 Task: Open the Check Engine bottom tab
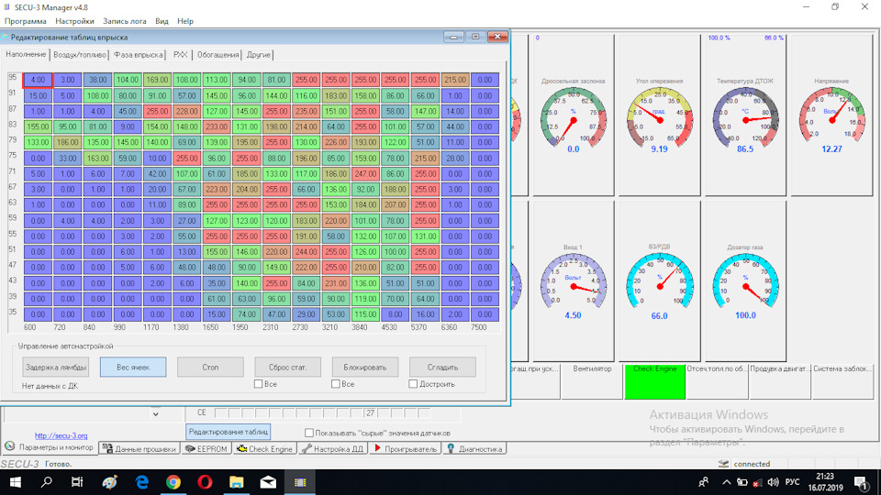(264, 449)
